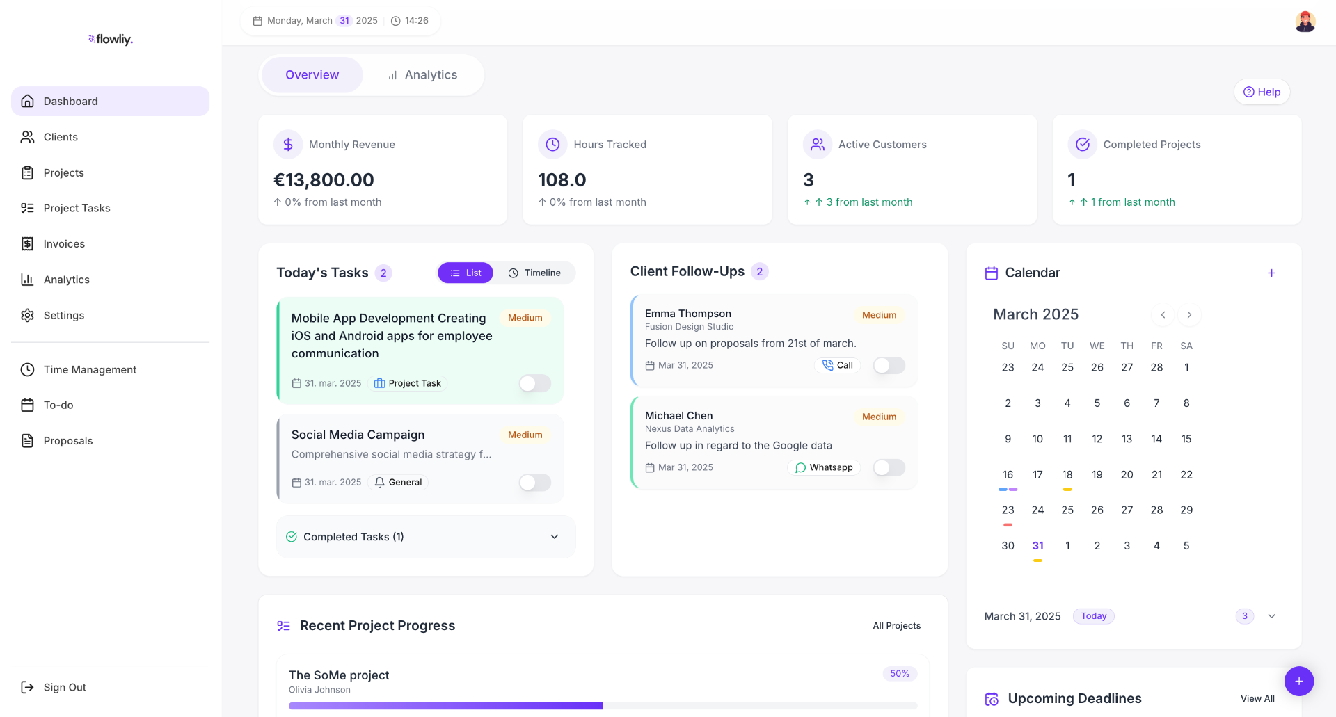Viewport: 1336px width, 717px height.
Task: Click the Sign Out icon
Action: click(28, 687)
